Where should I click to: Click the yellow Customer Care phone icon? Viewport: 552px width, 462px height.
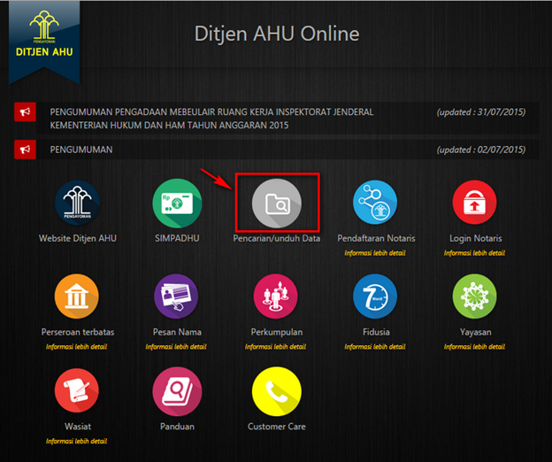pos(276,392)
